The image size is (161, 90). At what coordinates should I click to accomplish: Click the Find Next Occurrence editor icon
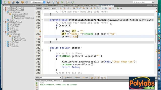pyautogui.click(x=80, y=8)
